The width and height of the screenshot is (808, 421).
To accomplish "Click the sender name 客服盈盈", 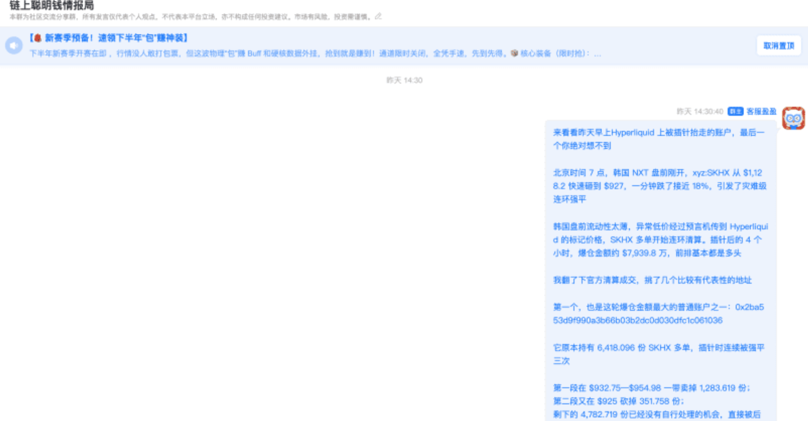I will click(761, 112).
